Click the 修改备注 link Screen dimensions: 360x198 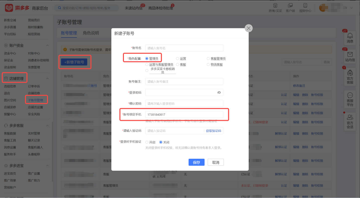click(x=299, y=86)
